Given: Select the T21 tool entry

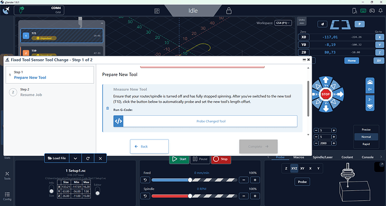Looking at the screenshot, I should (x=62, y=36).
